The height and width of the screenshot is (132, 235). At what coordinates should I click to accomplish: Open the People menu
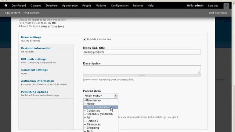(87, 5)
